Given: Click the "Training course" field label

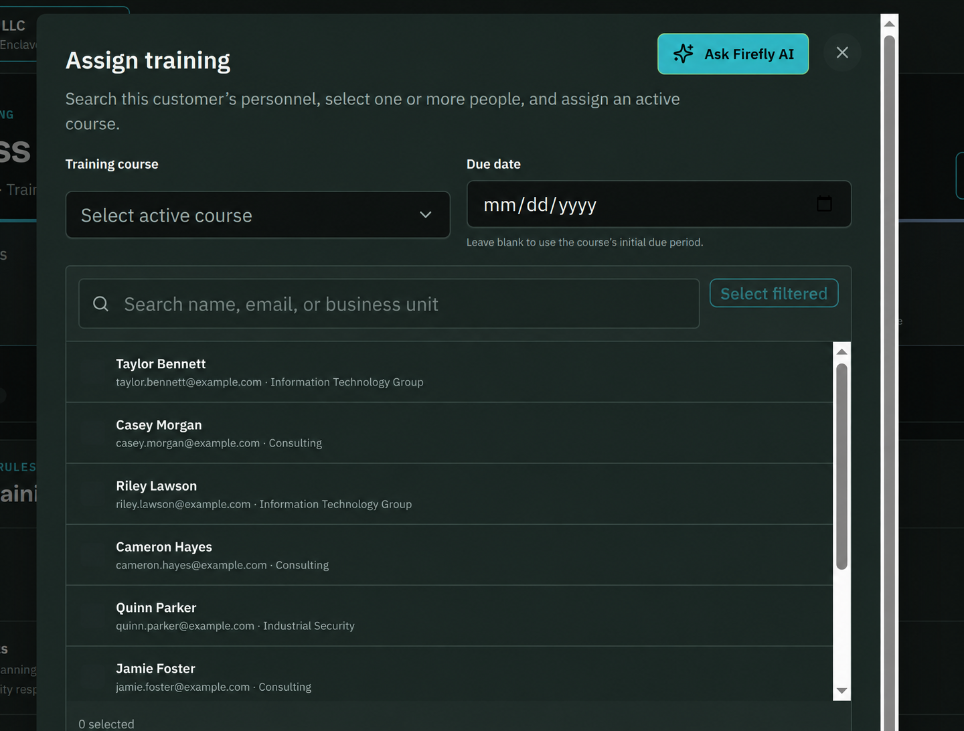Looking at the screenshot, I should coord(112,164).
